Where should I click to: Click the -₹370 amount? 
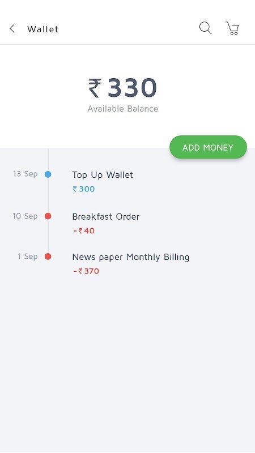[x=86, y=271]
